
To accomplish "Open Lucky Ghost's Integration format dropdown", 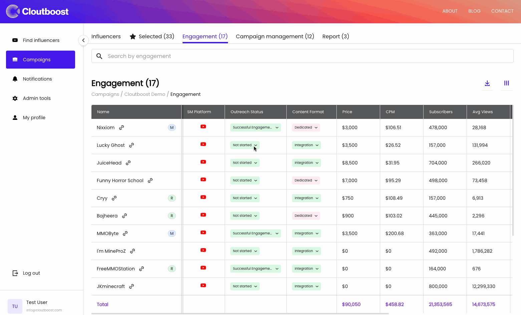I will [306, 145].
